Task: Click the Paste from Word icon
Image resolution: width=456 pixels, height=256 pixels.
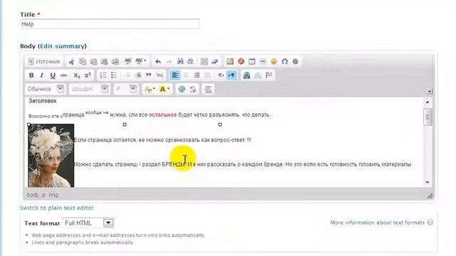Action: pyautogui.click(x=115, y=62)
